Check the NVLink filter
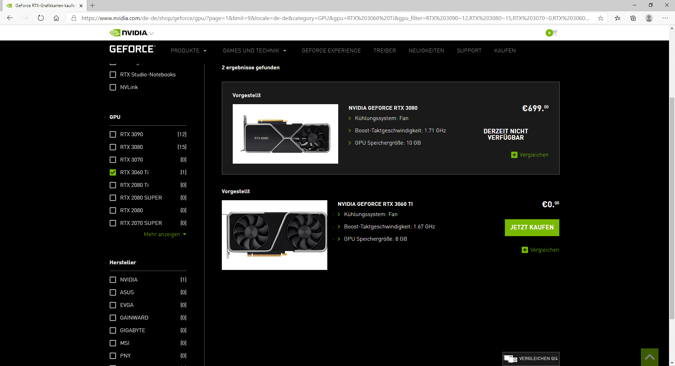675x366 pixels. click(x=113, y=87)
